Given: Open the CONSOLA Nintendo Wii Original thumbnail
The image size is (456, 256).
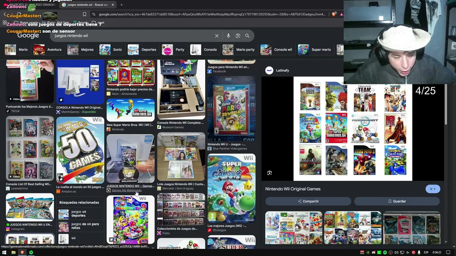Looking at the screenshot, I should click(80, 82).
